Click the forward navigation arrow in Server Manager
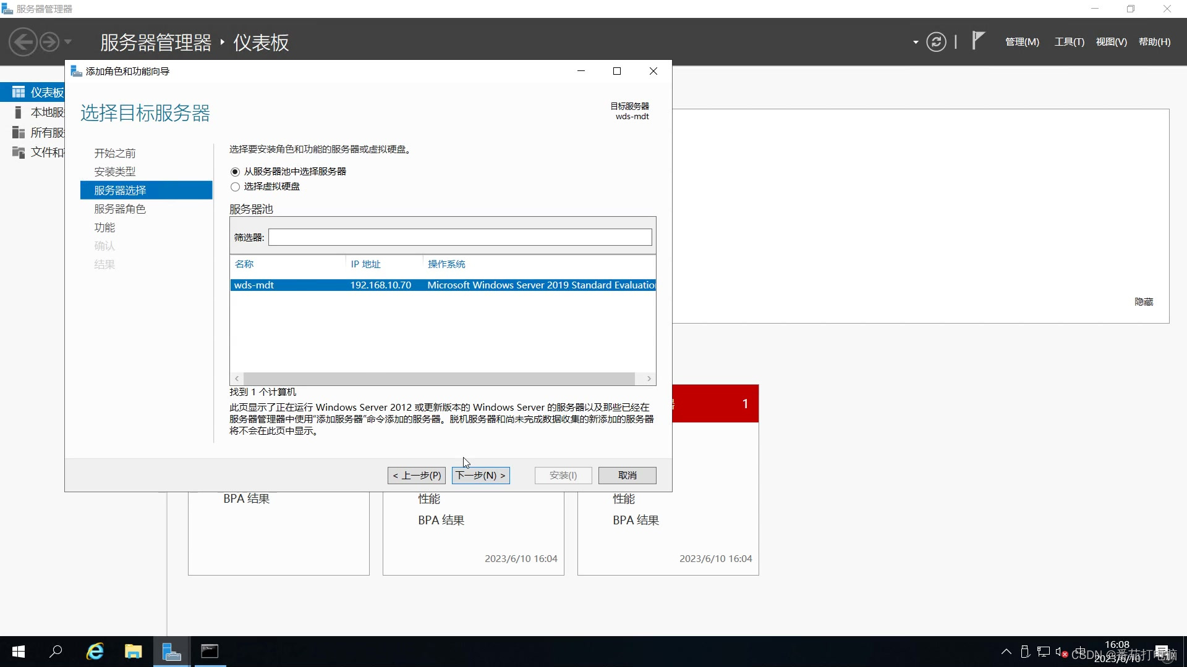The height and width of the screenshot is (667, 1187). coord(49,42)
